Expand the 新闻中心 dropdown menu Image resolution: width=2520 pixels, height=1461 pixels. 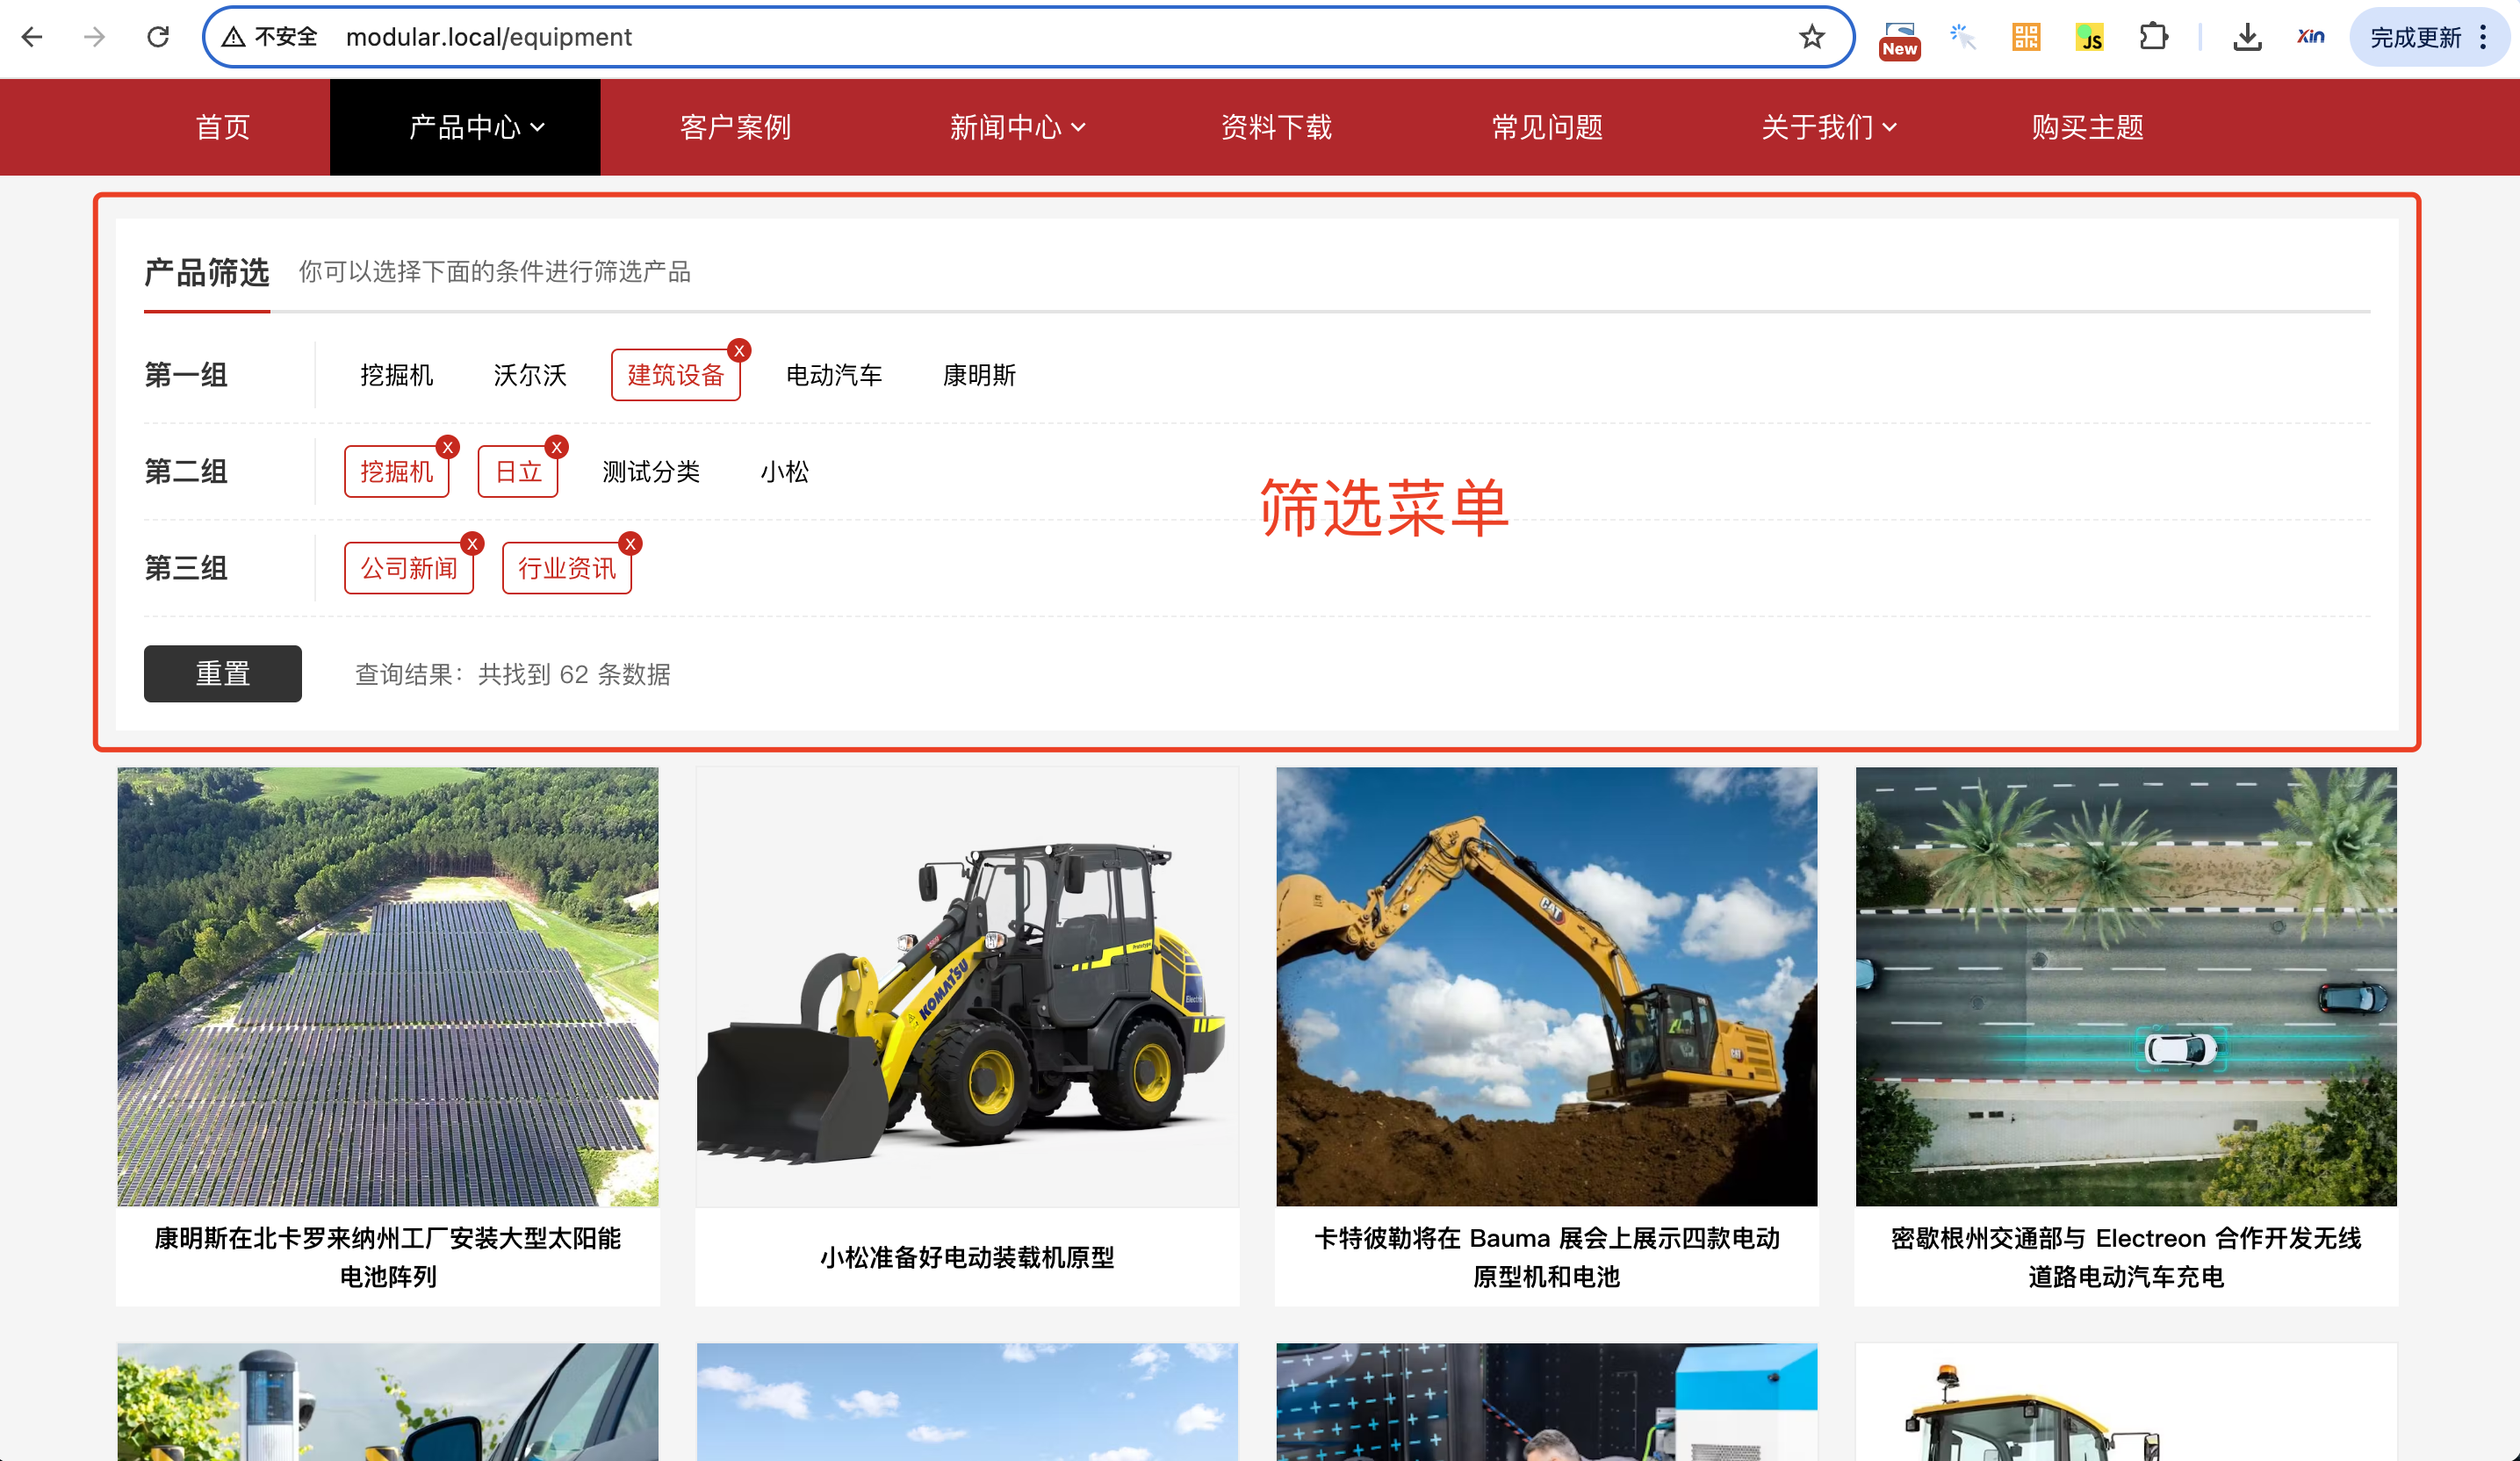click(1017, 127)
